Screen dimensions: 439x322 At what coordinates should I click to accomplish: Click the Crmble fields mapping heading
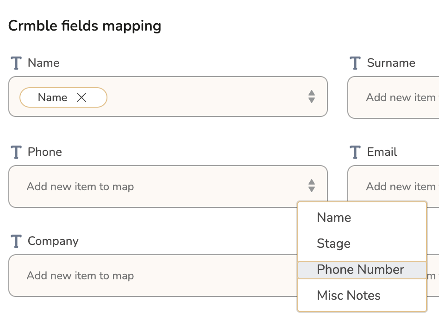click(x=85, y=26)
